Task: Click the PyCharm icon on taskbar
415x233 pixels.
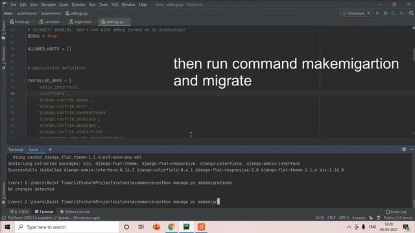Action: pyautogui.click(x=186, y=227)
